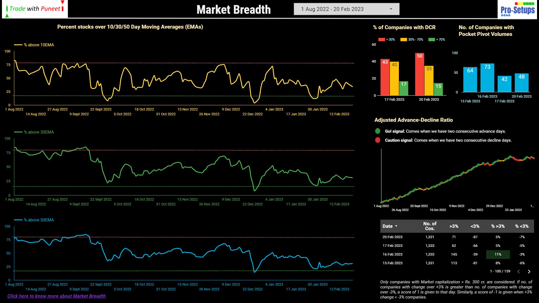Screen dimensions: 539x303
Task: Click the Pro-Setups logo
Action: pyautogui.click(x=518, y=10)
